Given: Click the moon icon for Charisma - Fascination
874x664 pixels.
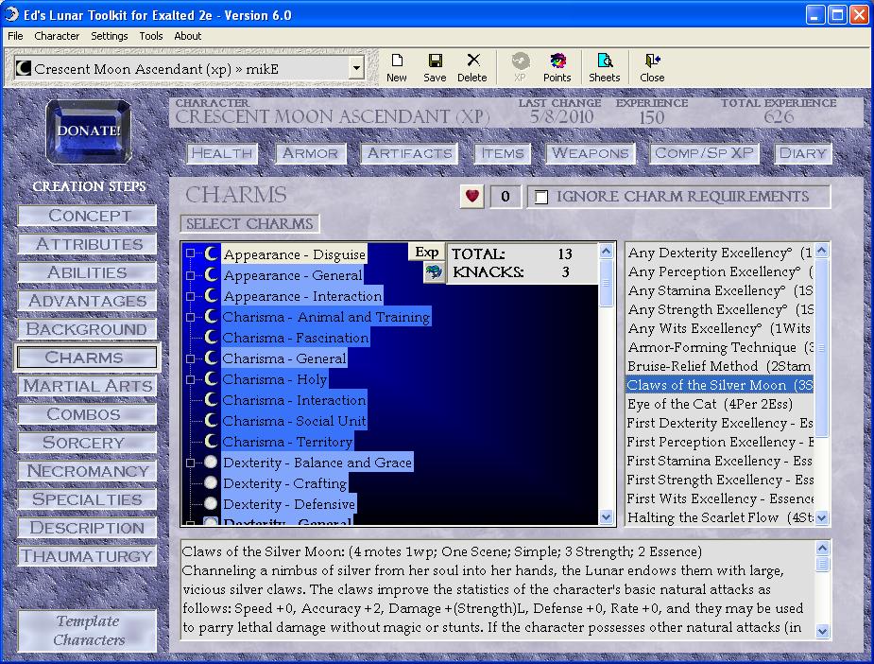Looking at the screenshot, I should [x=211, y=337].
